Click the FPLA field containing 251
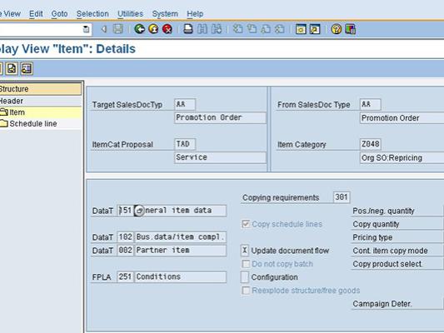The width and height of the screenshot is (444, 333). [126, 276]
